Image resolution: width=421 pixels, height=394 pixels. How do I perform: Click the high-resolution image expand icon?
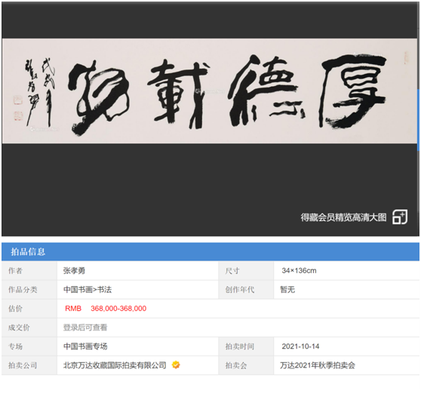point(400,217)
